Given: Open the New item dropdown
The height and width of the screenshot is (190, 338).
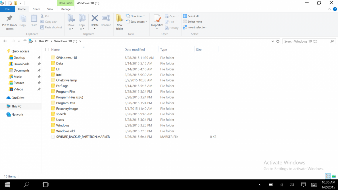Looking at the screenshot, I should 135,16.
